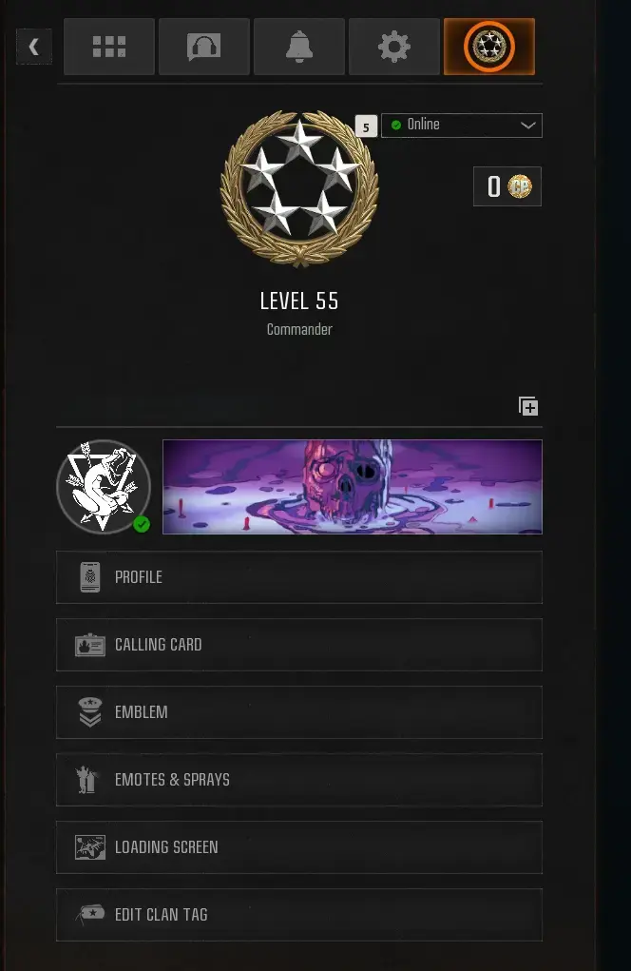
Task: Click the CP coin balance icon
Action: (x=520, y=186)
